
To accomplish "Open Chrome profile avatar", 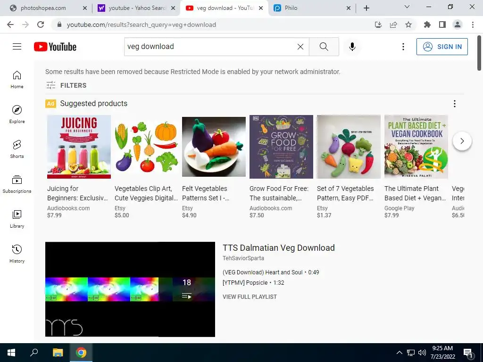I will pos(458,25).
